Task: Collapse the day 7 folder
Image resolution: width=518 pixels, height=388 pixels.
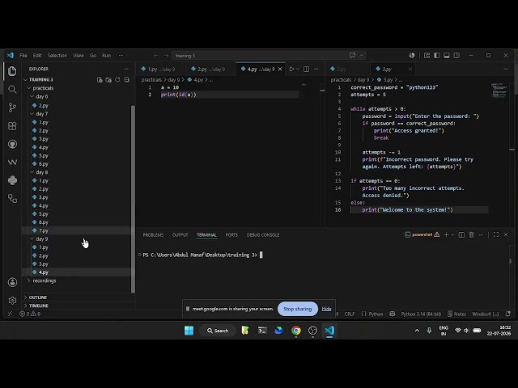Action: coord(32,113)
